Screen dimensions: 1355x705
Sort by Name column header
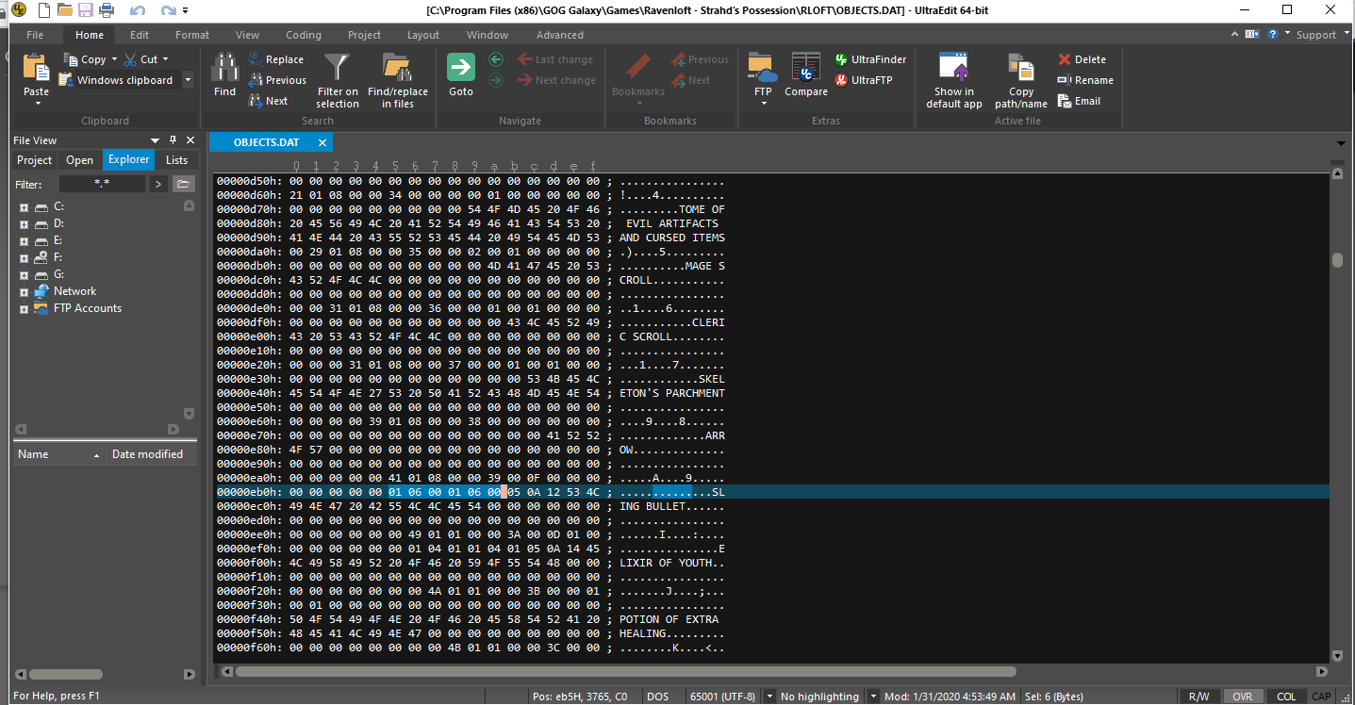(x=58, y=454)
